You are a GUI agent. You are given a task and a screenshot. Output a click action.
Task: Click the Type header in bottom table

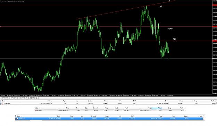[72, 116]
